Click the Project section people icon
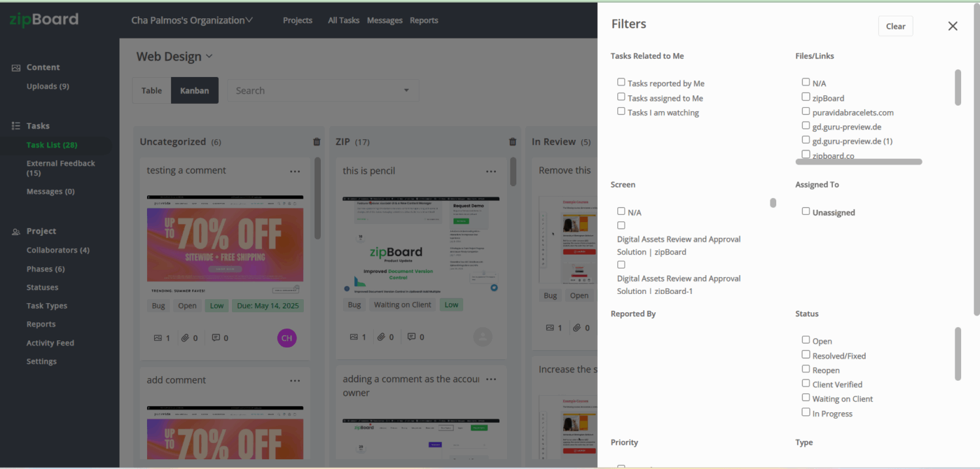This screenshot has width=980, height=469. tap(16, 231)
